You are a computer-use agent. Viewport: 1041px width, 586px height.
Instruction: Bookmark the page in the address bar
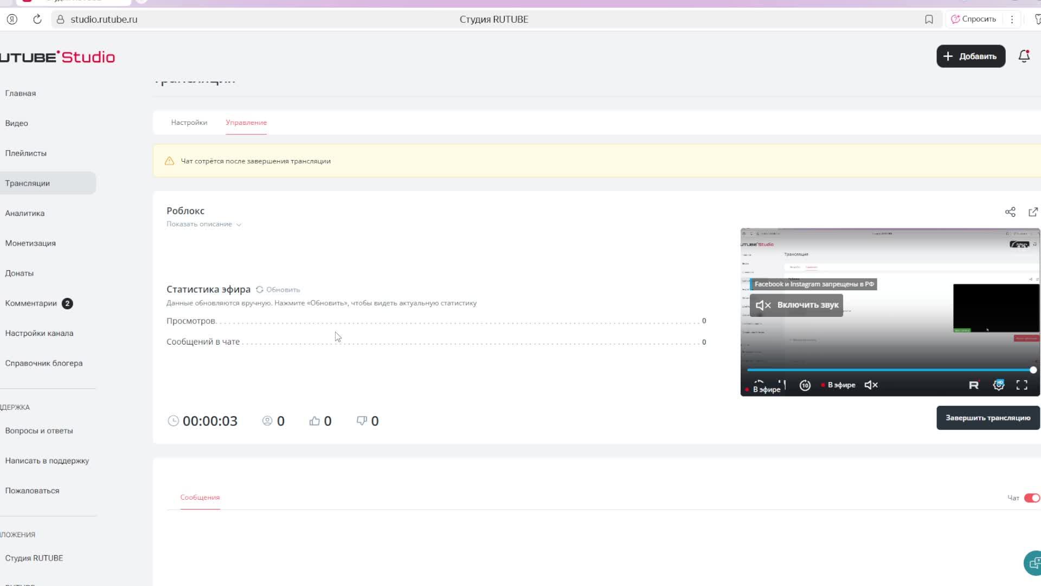pos(929,20)
